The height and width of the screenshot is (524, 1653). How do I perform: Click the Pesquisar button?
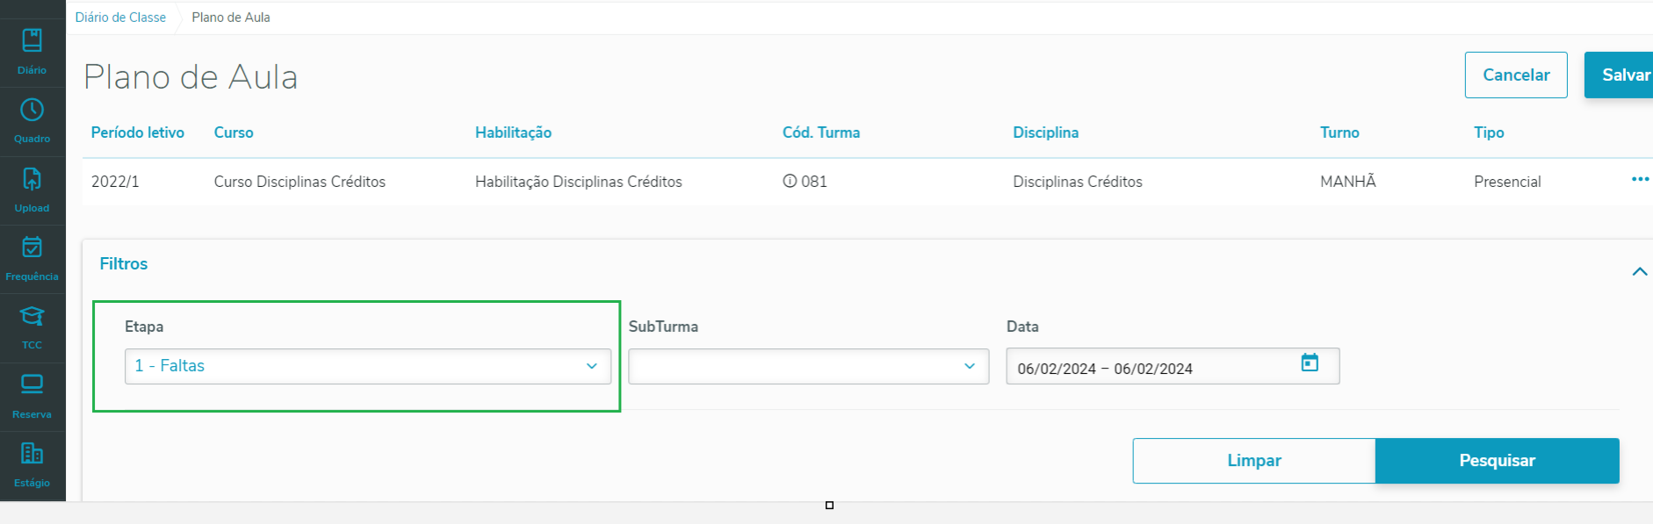pyautogui.click(x=1497, y=461)
